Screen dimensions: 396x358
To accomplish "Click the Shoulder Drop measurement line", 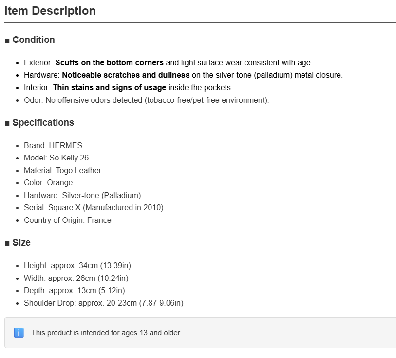I will coord(104,303).
